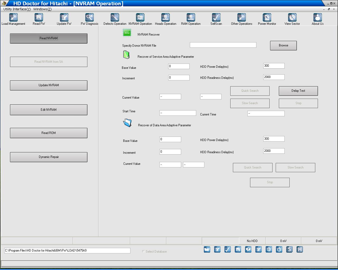Click the checklist icon next to the bottom folder icon

pyautogui.click(x=217, y=249)
